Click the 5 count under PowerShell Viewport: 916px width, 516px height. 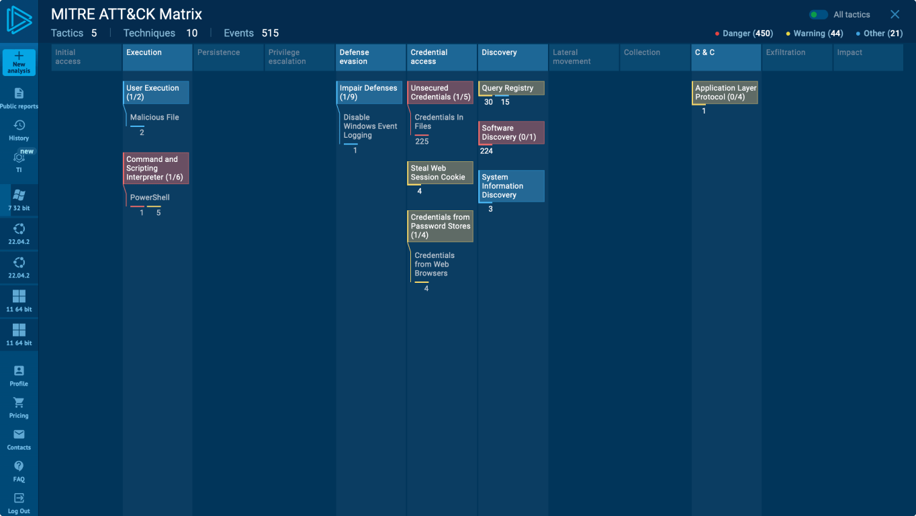click(158, 213)
